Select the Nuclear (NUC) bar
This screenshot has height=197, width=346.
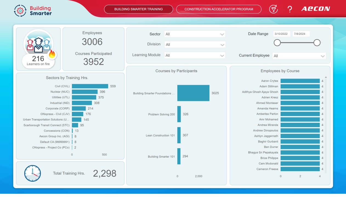pyautogui.click(x=85, y=92)
